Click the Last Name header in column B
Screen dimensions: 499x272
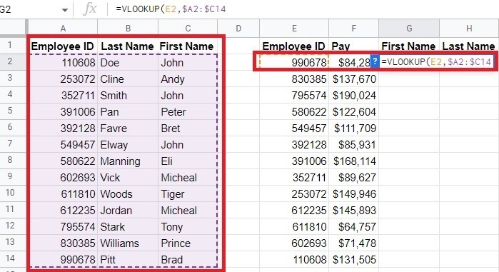(127, 46)
